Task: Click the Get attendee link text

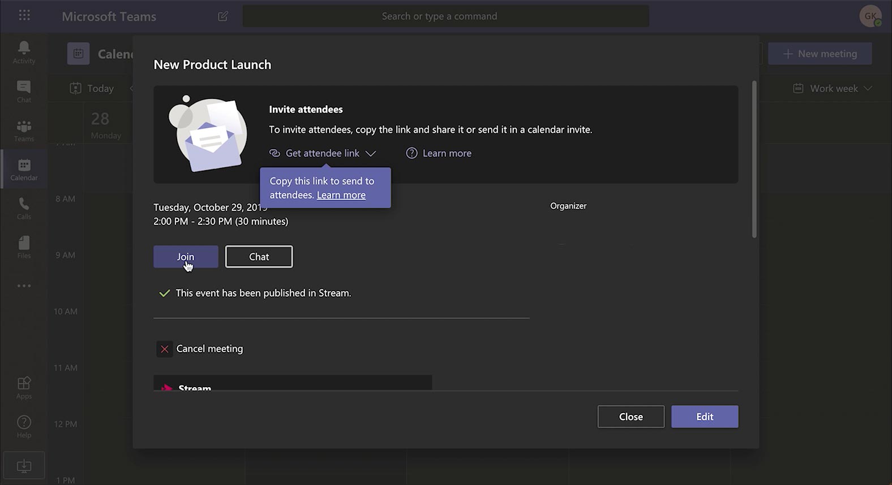Action: point(323,153)
